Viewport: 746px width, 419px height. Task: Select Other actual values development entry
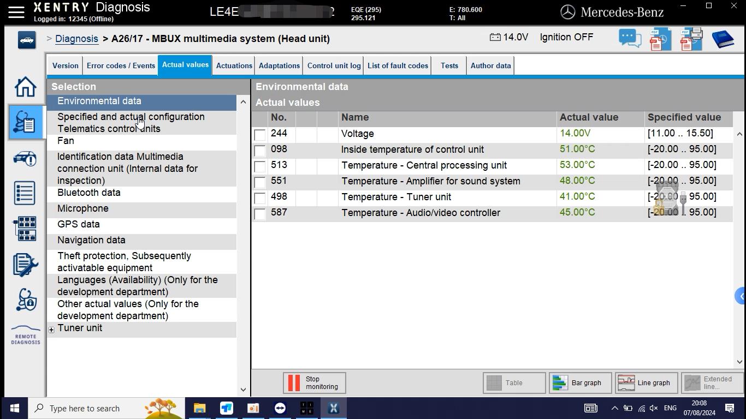(x=142, y=310)
